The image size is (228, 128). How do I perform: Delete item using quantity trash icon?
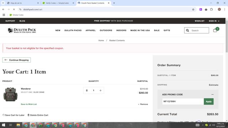coord(87,90)
